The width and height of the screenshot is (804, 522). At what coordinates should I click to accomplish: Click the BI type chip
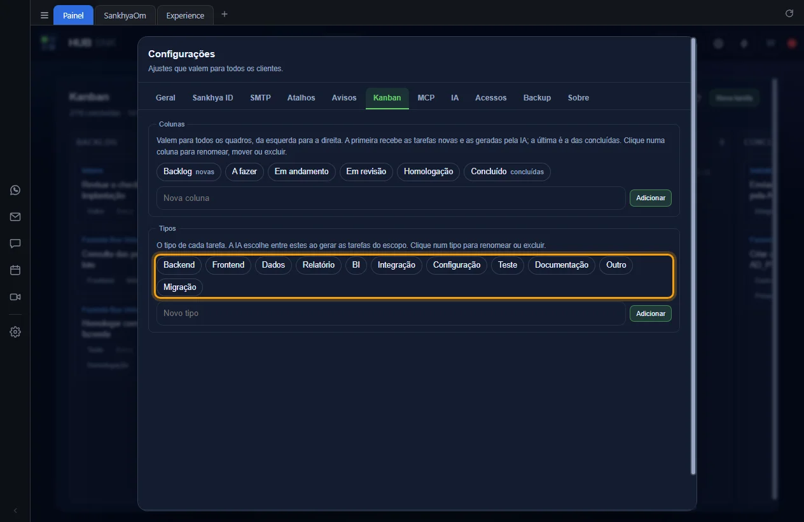tap(356, 265)
